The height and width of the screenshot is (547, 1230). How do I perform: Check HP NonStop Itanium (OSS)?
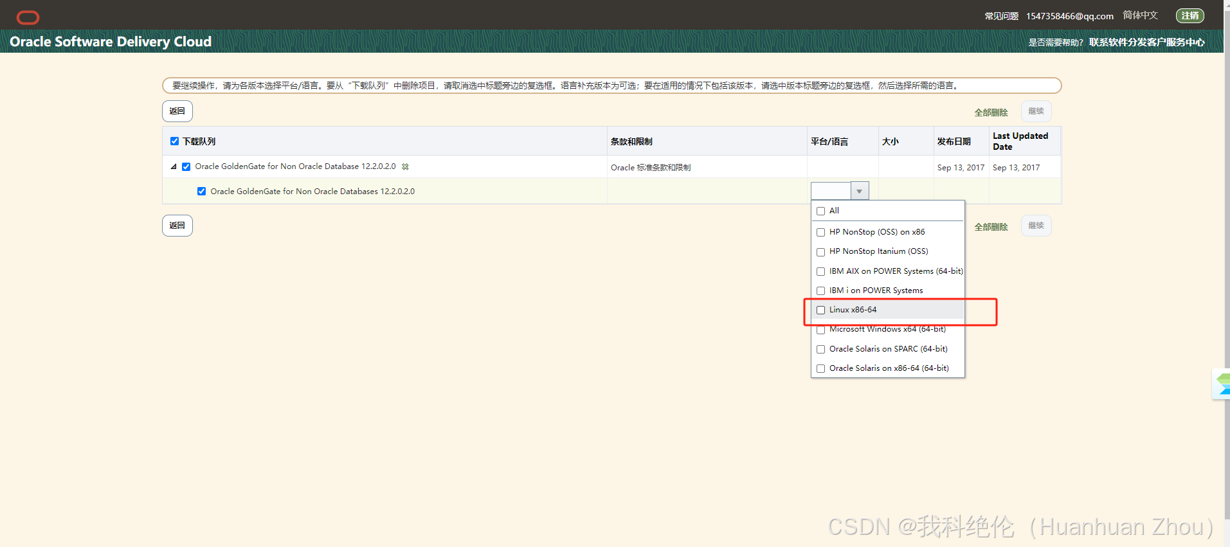click(820, 252)
